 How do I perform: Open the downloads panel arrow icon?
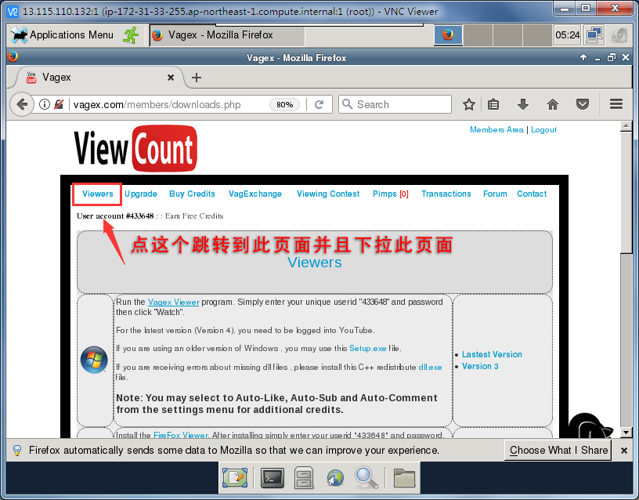522,103
